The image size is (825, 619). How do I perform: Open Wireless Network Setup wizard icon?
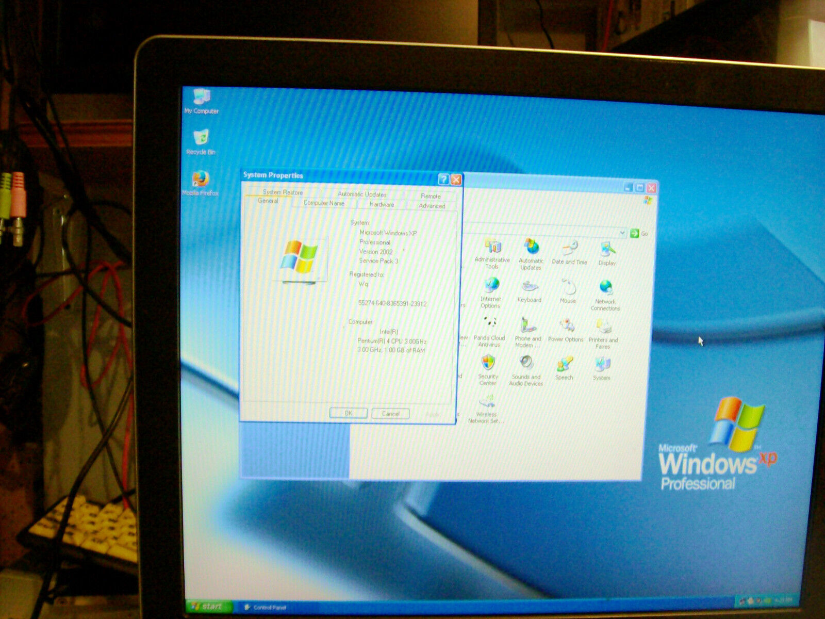[x=486, y=409]
